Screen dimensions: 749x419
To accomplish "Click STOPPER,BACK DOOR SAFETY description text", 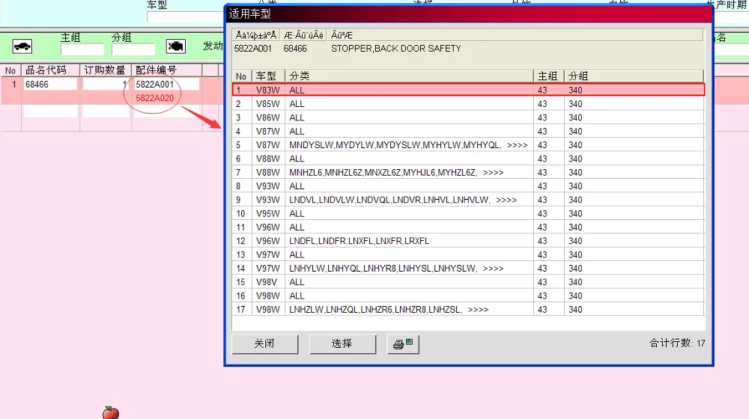I will coord(396,49).
